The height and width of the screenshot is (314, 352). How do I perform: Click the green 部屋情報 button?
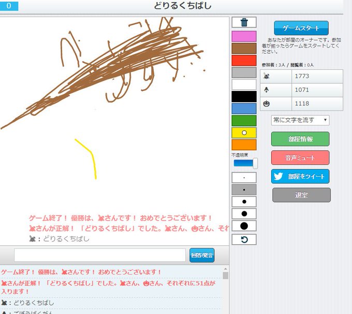tap(300, 139)
